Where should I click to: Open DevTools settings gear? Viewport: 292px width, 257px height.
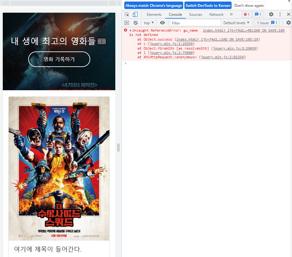pos(271,14)
